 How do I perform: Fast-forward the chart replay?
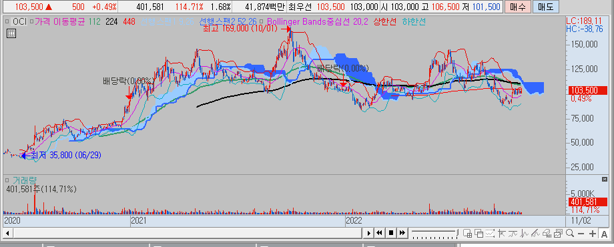[x=402, y=233]
